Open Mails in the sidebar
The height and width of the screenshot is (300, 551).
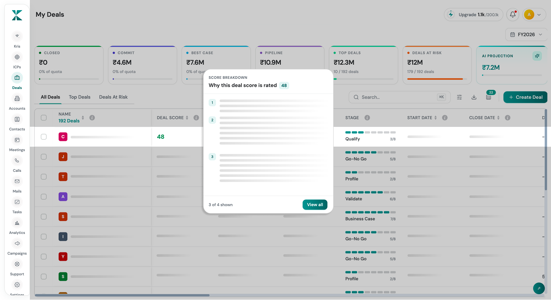[17, 185]
